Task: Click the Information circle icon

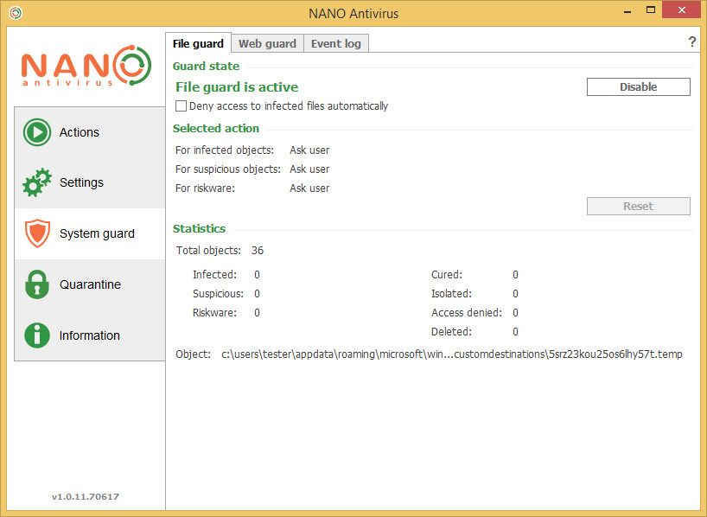Action: click(x=37, y=335)
